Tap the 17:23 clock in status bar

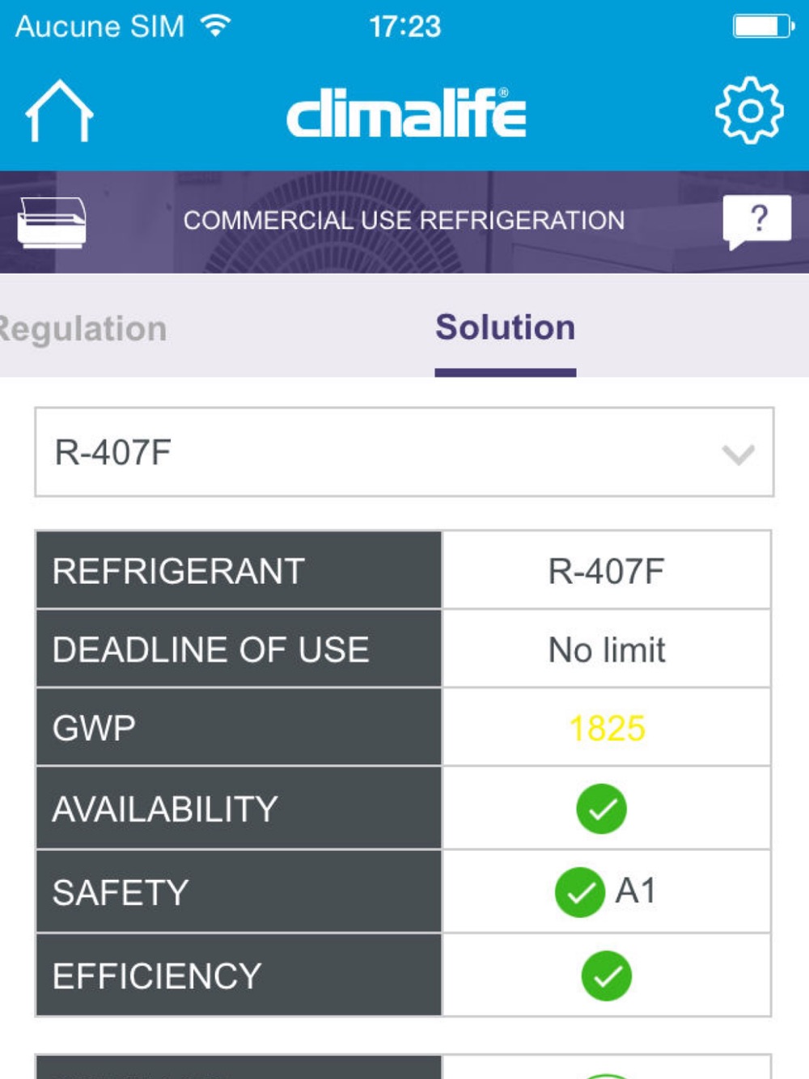point(405,27)
